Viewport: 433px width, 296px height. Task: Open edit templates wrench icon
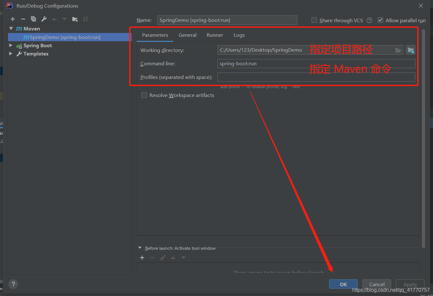click(44, 19)
